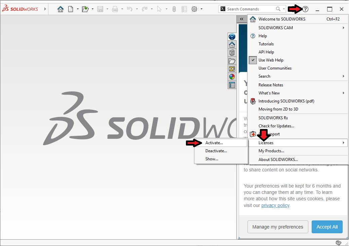Open the privacy policy link

(x=275, y=205)
